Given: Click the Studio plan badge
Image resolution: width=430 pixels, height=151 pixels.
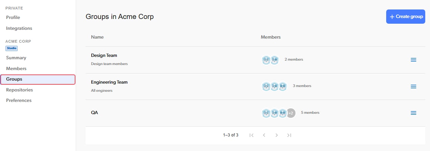Looking at the screenshot, I should point(12,48).
